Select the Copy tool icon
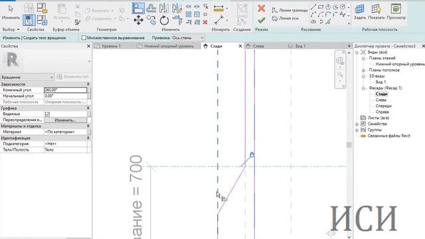The image size is (425, 239). coord(151,21)
